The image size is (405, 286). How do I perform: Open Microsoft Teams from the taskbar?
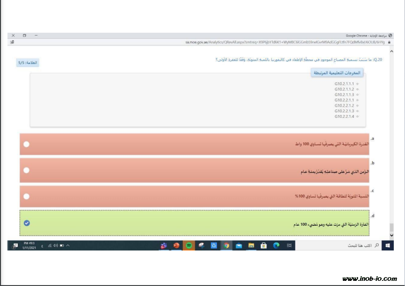tap(164, 245)
